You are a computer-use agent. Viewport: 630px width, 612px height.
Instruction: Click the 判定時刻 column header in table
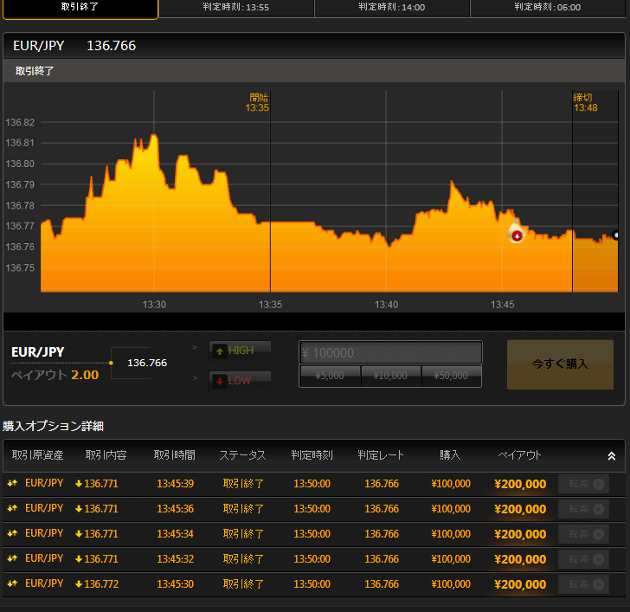[x=312, y=454]
